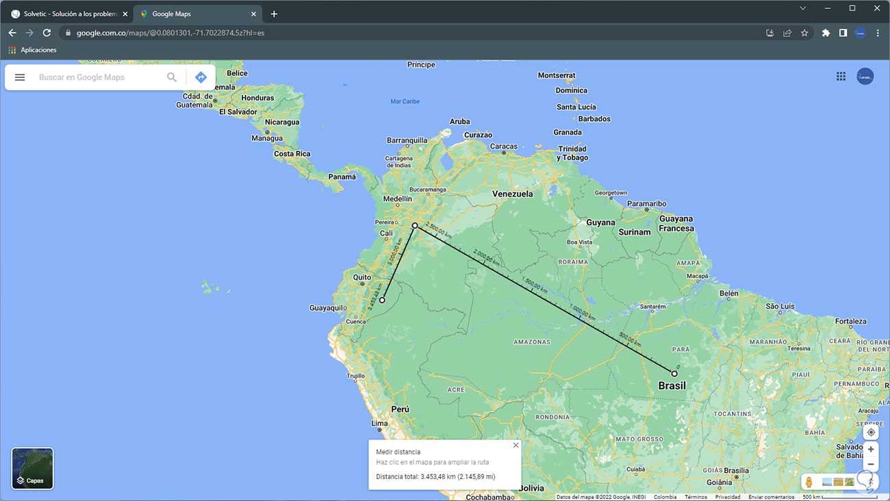
Task: Open the Google Maps hamburger menu
Action: (x=20, y=77)
